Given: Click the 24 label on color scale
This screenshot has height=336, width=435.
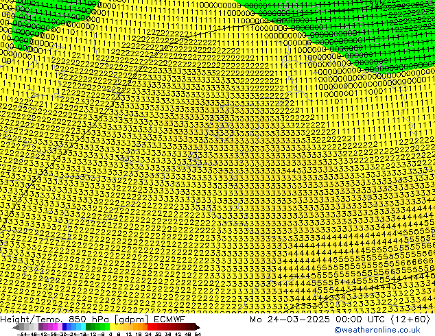Looking at the screenshot, I should point(148,334).
